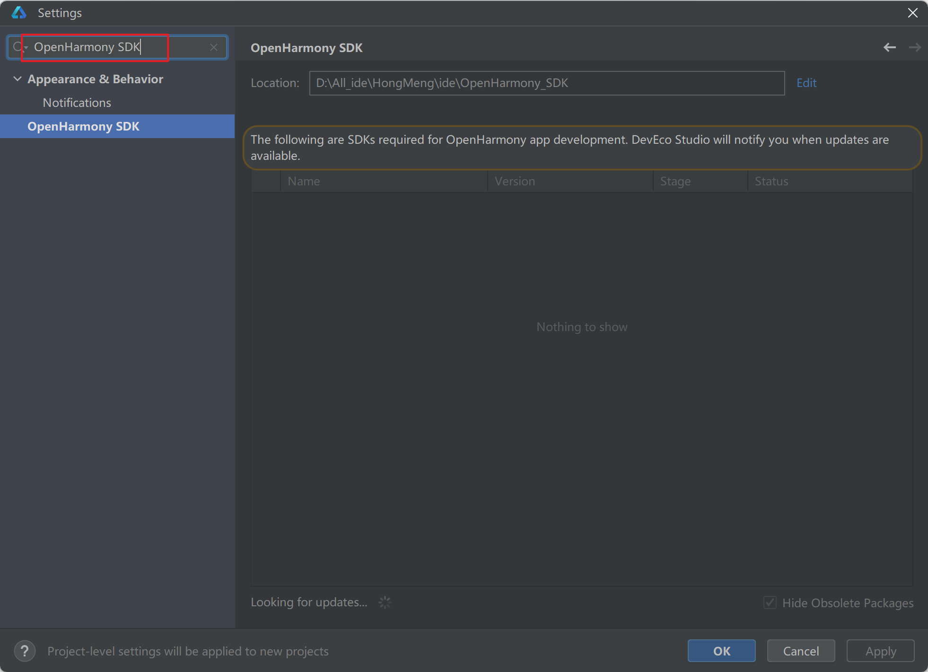Collapse Appearance & Behavior tree node
The width and height of the screenshot is (928, 672).
coord(18,79)
